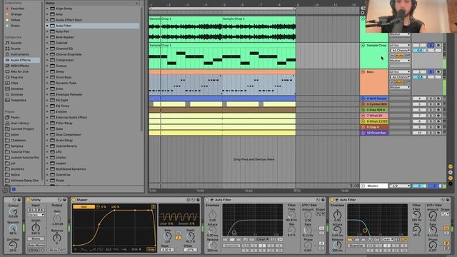457x257 pixels.
Task: Open Max for Live category
Action: pos(19,71)
